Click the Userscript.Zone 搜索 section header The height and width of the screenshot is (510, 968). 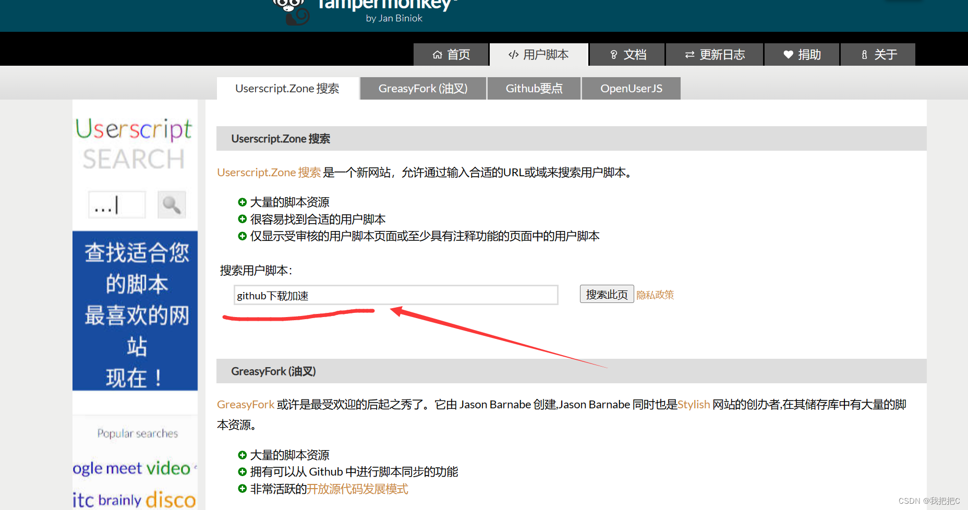[571, 139]
